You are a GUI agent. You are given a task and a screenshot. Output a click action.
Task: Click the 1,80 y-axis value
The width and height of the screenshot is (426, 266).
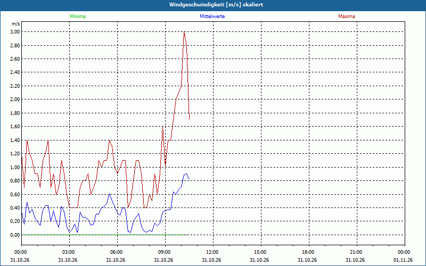[15, 113]
